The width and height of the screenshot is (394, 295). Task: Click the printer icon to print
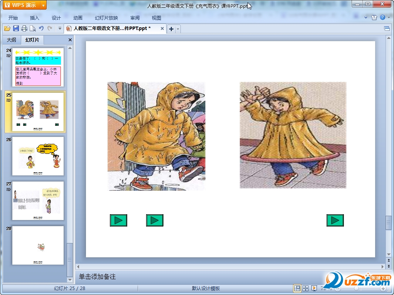click(24, 28)
